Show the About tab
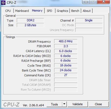 point(87,11)
